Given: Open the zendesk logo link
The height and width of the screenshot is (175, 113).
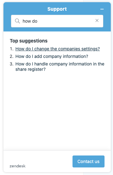Looking at the screenshot, I should click(18, 166).
